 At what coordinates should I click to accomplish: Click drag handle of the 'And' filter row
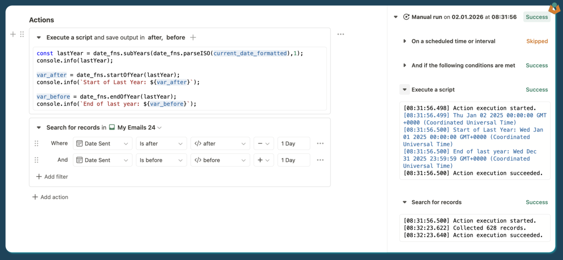(37, 160)
